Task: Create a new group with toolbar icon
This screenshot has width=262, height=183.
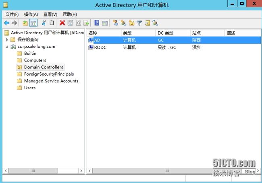Action: click(x=123, y=23)
